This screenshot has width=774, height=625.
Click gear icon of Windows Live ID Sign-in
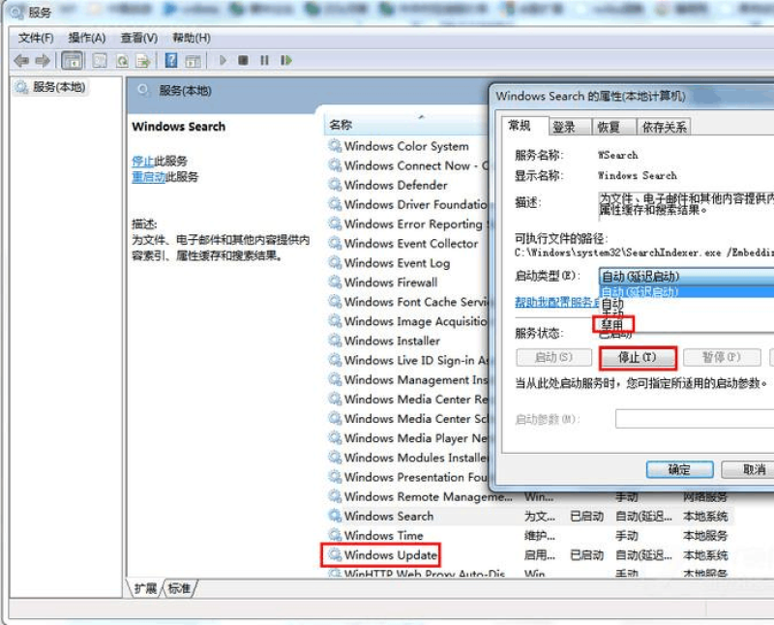pyautogui.click(x=335, y=360)
